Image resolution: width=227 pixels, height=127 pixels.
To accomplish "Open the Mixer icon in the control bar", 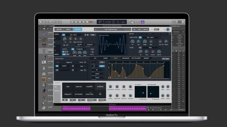I will point(57,22).
